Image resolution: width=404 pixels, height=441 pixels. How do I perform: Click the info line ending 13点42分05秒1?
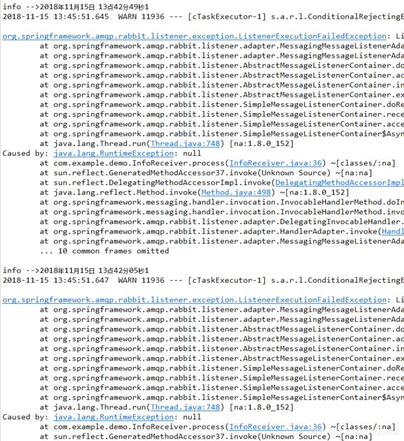(76, 271)
